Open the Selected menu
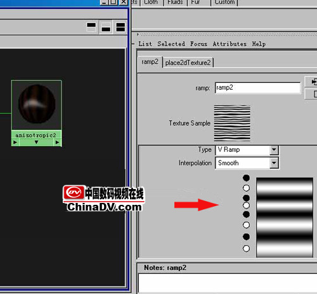This screenshot has width=317, height=294. pyautogui.click(x=171, y=44)
